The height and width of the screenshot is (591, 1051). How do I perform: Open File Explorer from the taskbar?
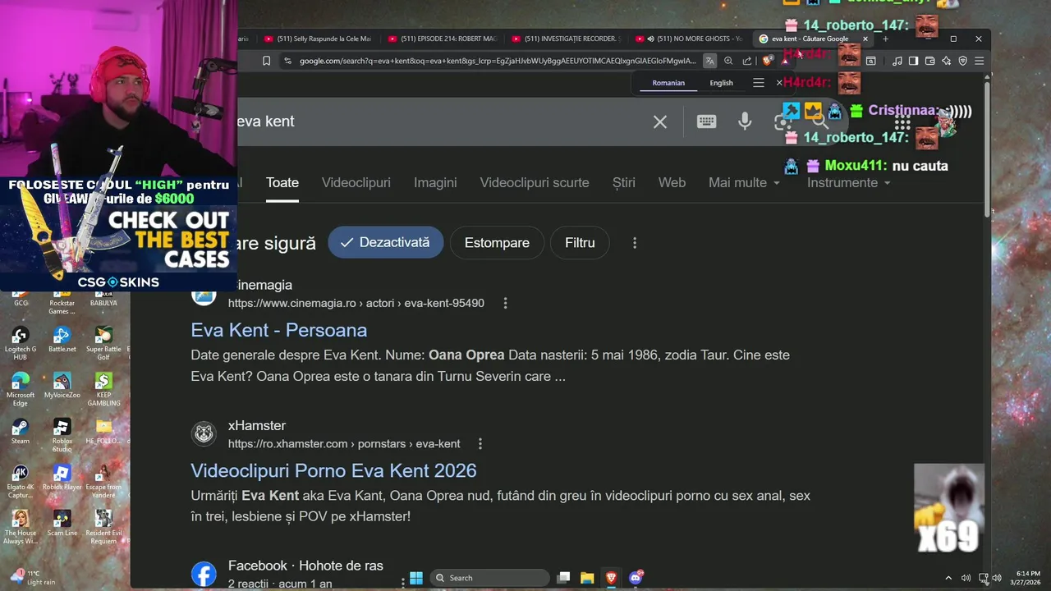(x=587, y=578)
